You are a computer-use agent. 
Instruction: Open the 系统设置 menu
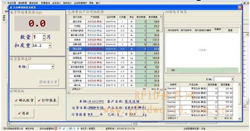(x=12, y=3)
